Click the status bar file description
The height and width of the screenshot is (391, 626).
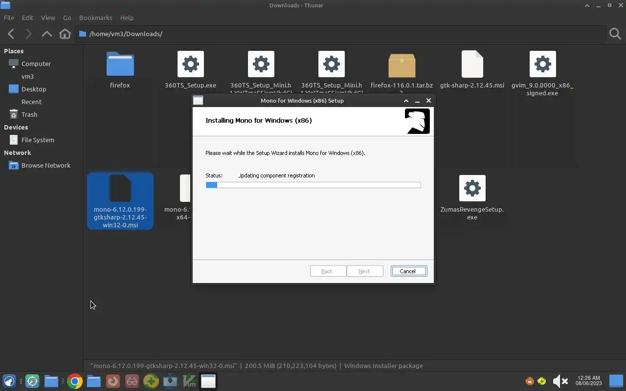[x=257, y=366]
